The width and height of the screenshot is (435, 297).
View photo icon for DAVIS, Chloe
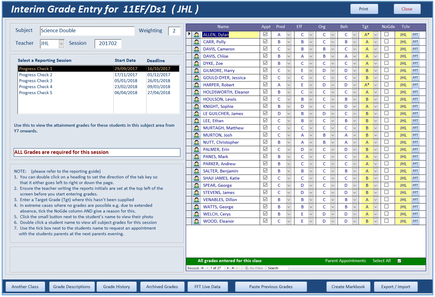[197, 56]
